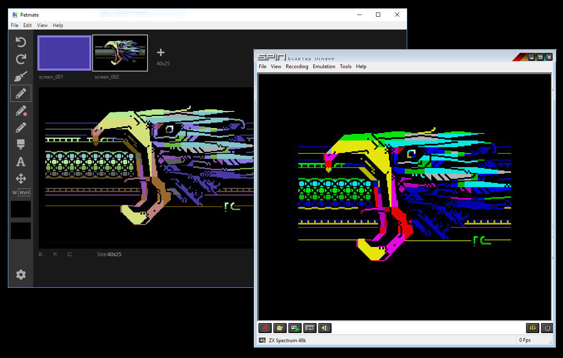
Task: Click the 40x25 text under the plus
Action: pos(163,64)
